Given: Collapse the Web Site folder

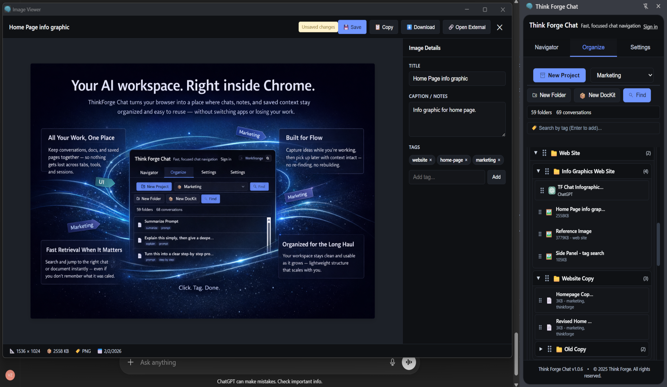Looking at the screenshot, I should click(x=536, y=153).
